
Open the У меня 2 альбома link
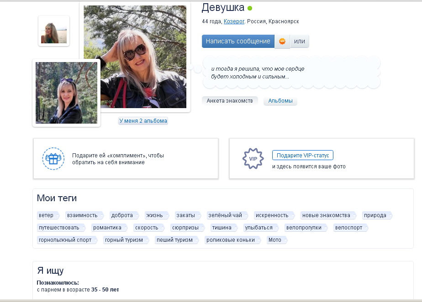143,121
